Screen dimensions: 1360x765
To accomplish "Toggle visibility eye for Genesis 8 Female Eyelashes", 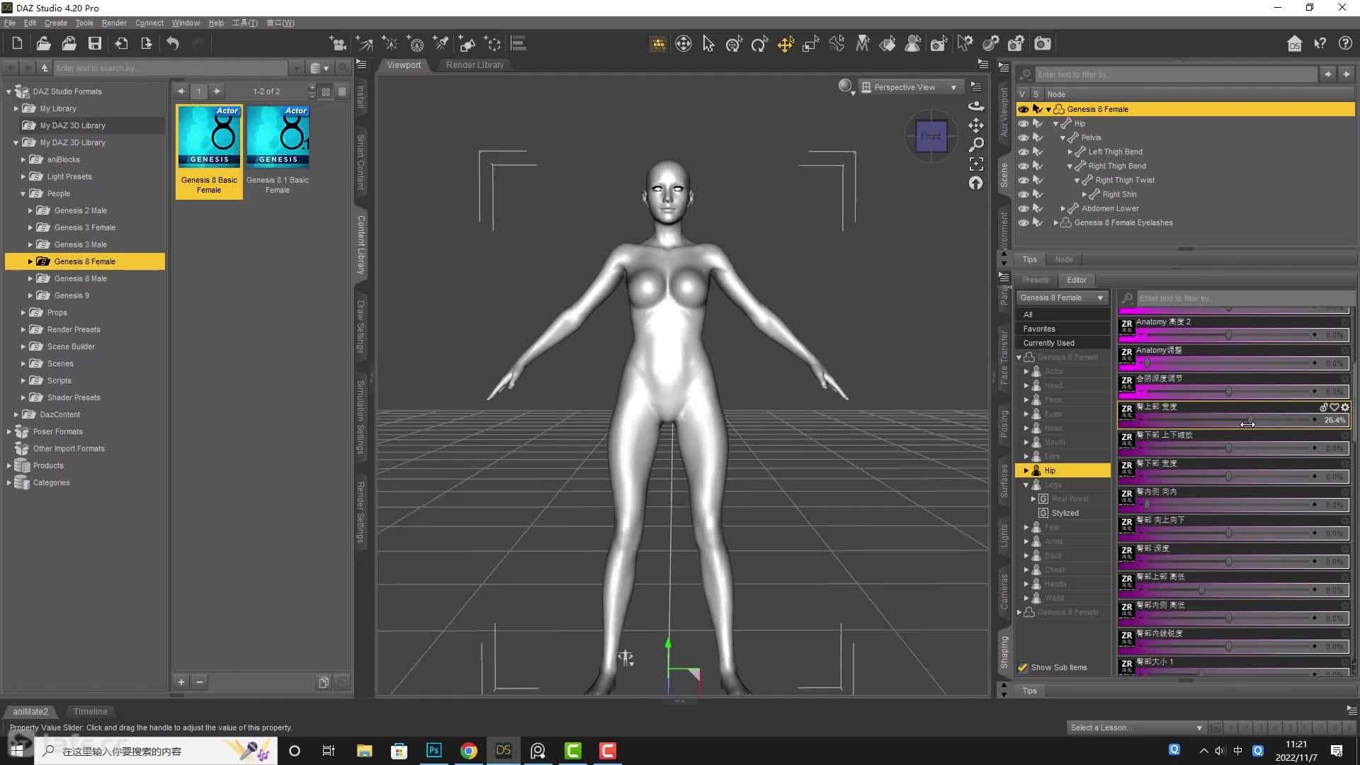I will (1024, 222).
